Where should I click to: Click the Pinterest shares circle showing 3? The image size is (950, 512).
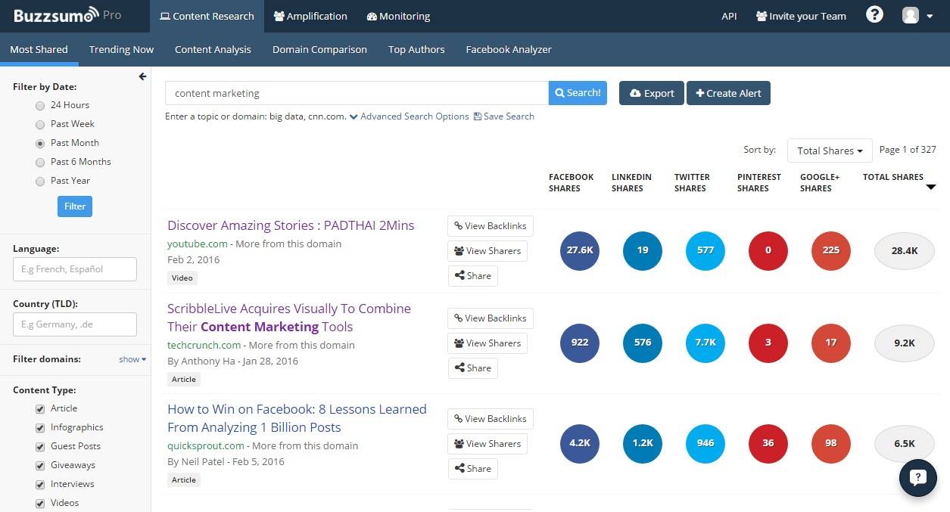click(768, 343)
